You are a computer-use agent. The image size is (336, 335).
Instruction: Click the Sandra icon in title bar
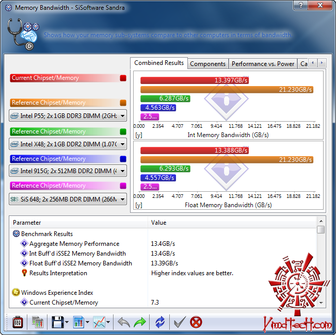point(8,8)
